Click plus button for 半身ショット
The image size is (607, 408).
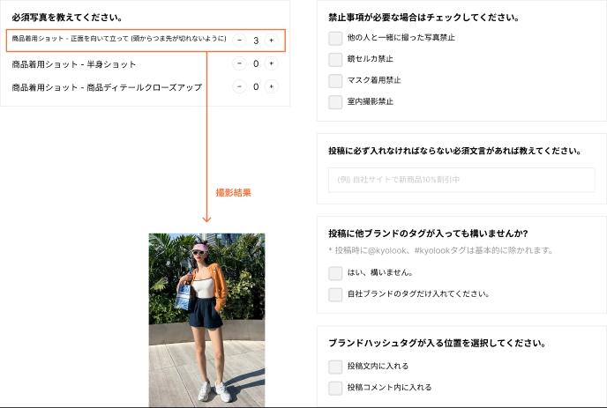(x=271, y=63)
